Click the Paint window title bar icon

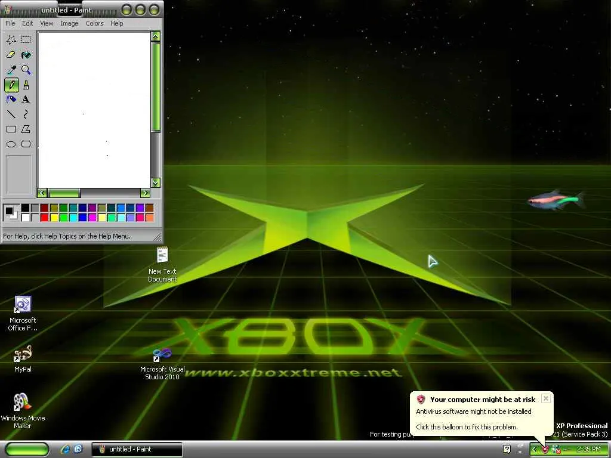(x=7, y=10)
